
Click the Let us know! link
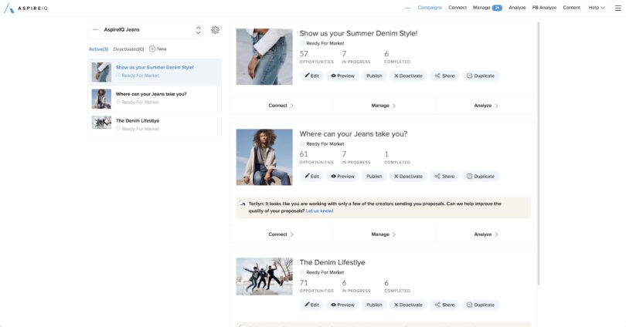tap(319, 211)
